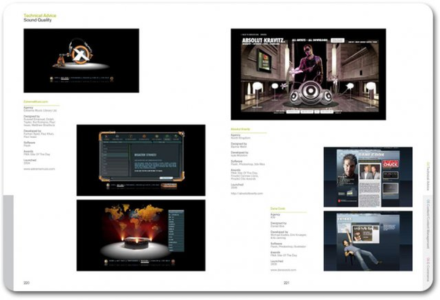Click the Dane Cook green heading
Image resolution: width=440 pixels, height=300 pixels.
278,208
